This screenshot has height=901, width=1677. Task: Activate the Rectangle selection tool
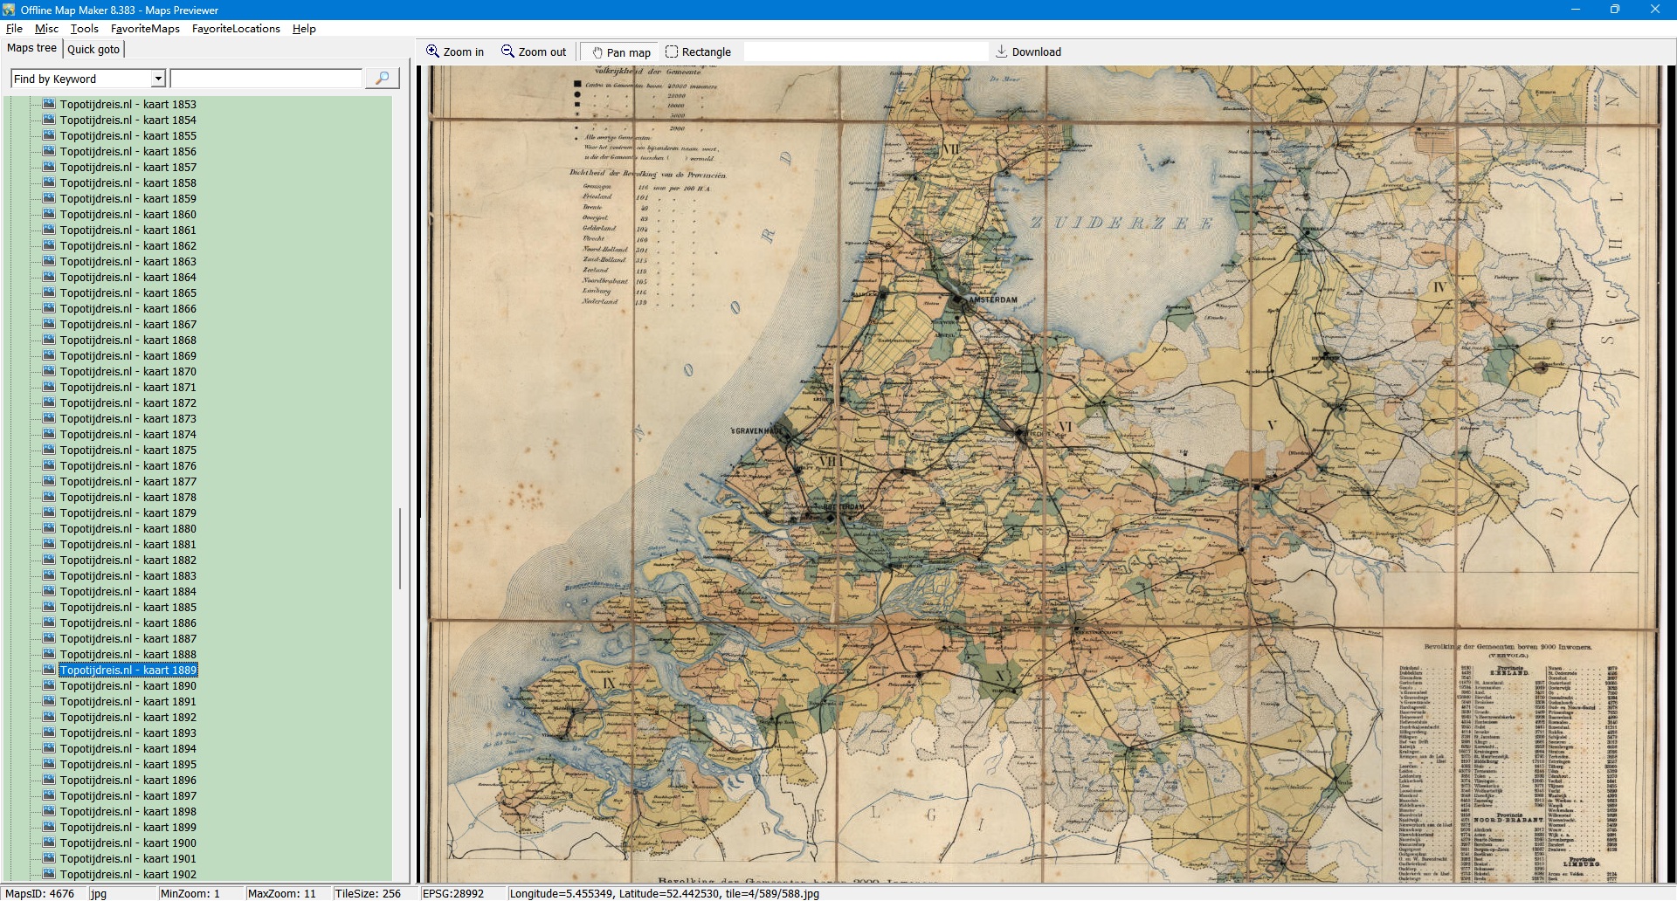click(x=672, y=52)
